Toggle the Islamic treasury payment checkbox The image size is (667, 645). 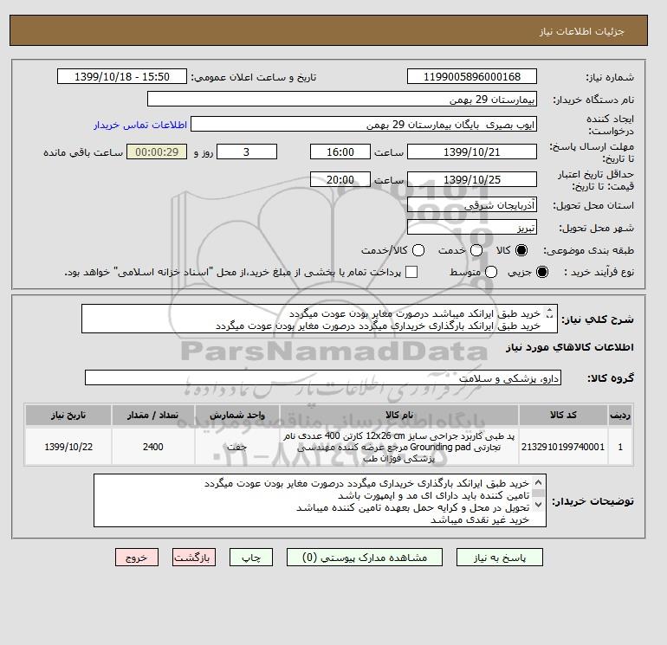pos(411,272)
